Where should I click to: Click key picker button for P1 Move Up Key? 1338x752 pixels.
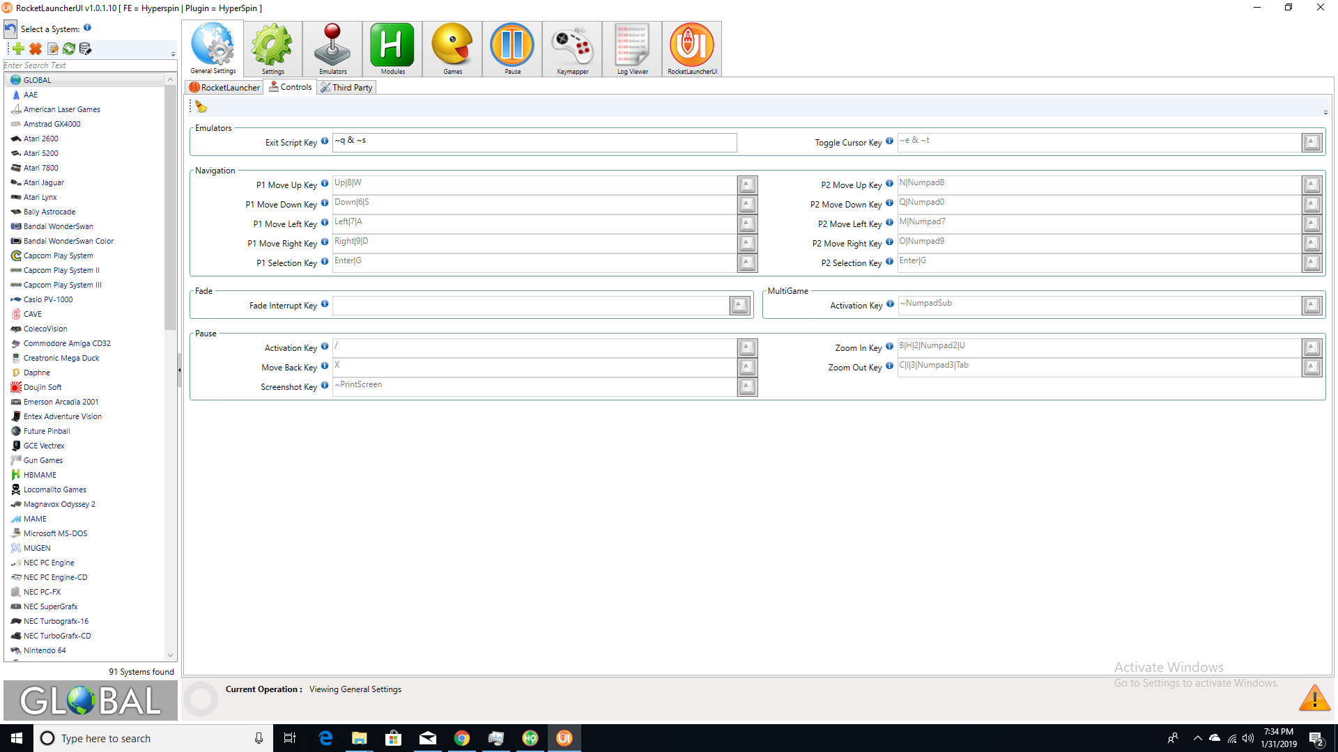point(747,185)
